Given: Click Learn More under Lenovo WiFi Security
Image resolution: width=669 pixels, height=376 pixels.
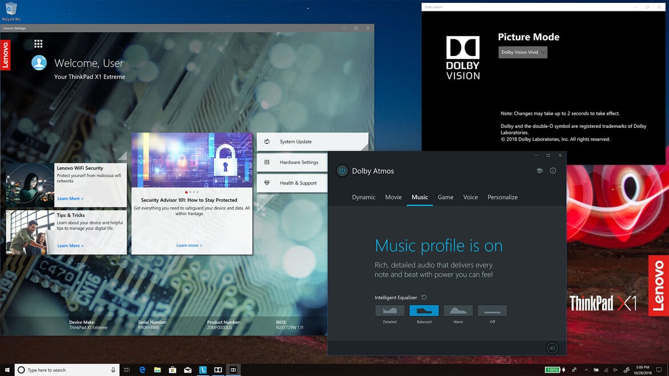Looking at the screenshot, I should tap(70, 199).
